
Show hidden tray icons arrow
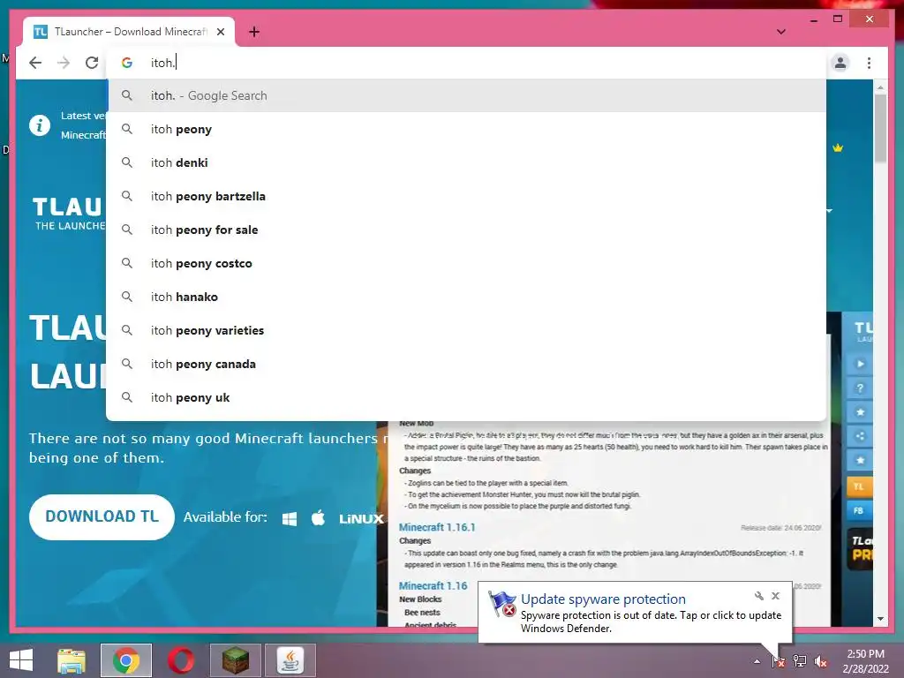pyautogui.click(x=757, y=661)
